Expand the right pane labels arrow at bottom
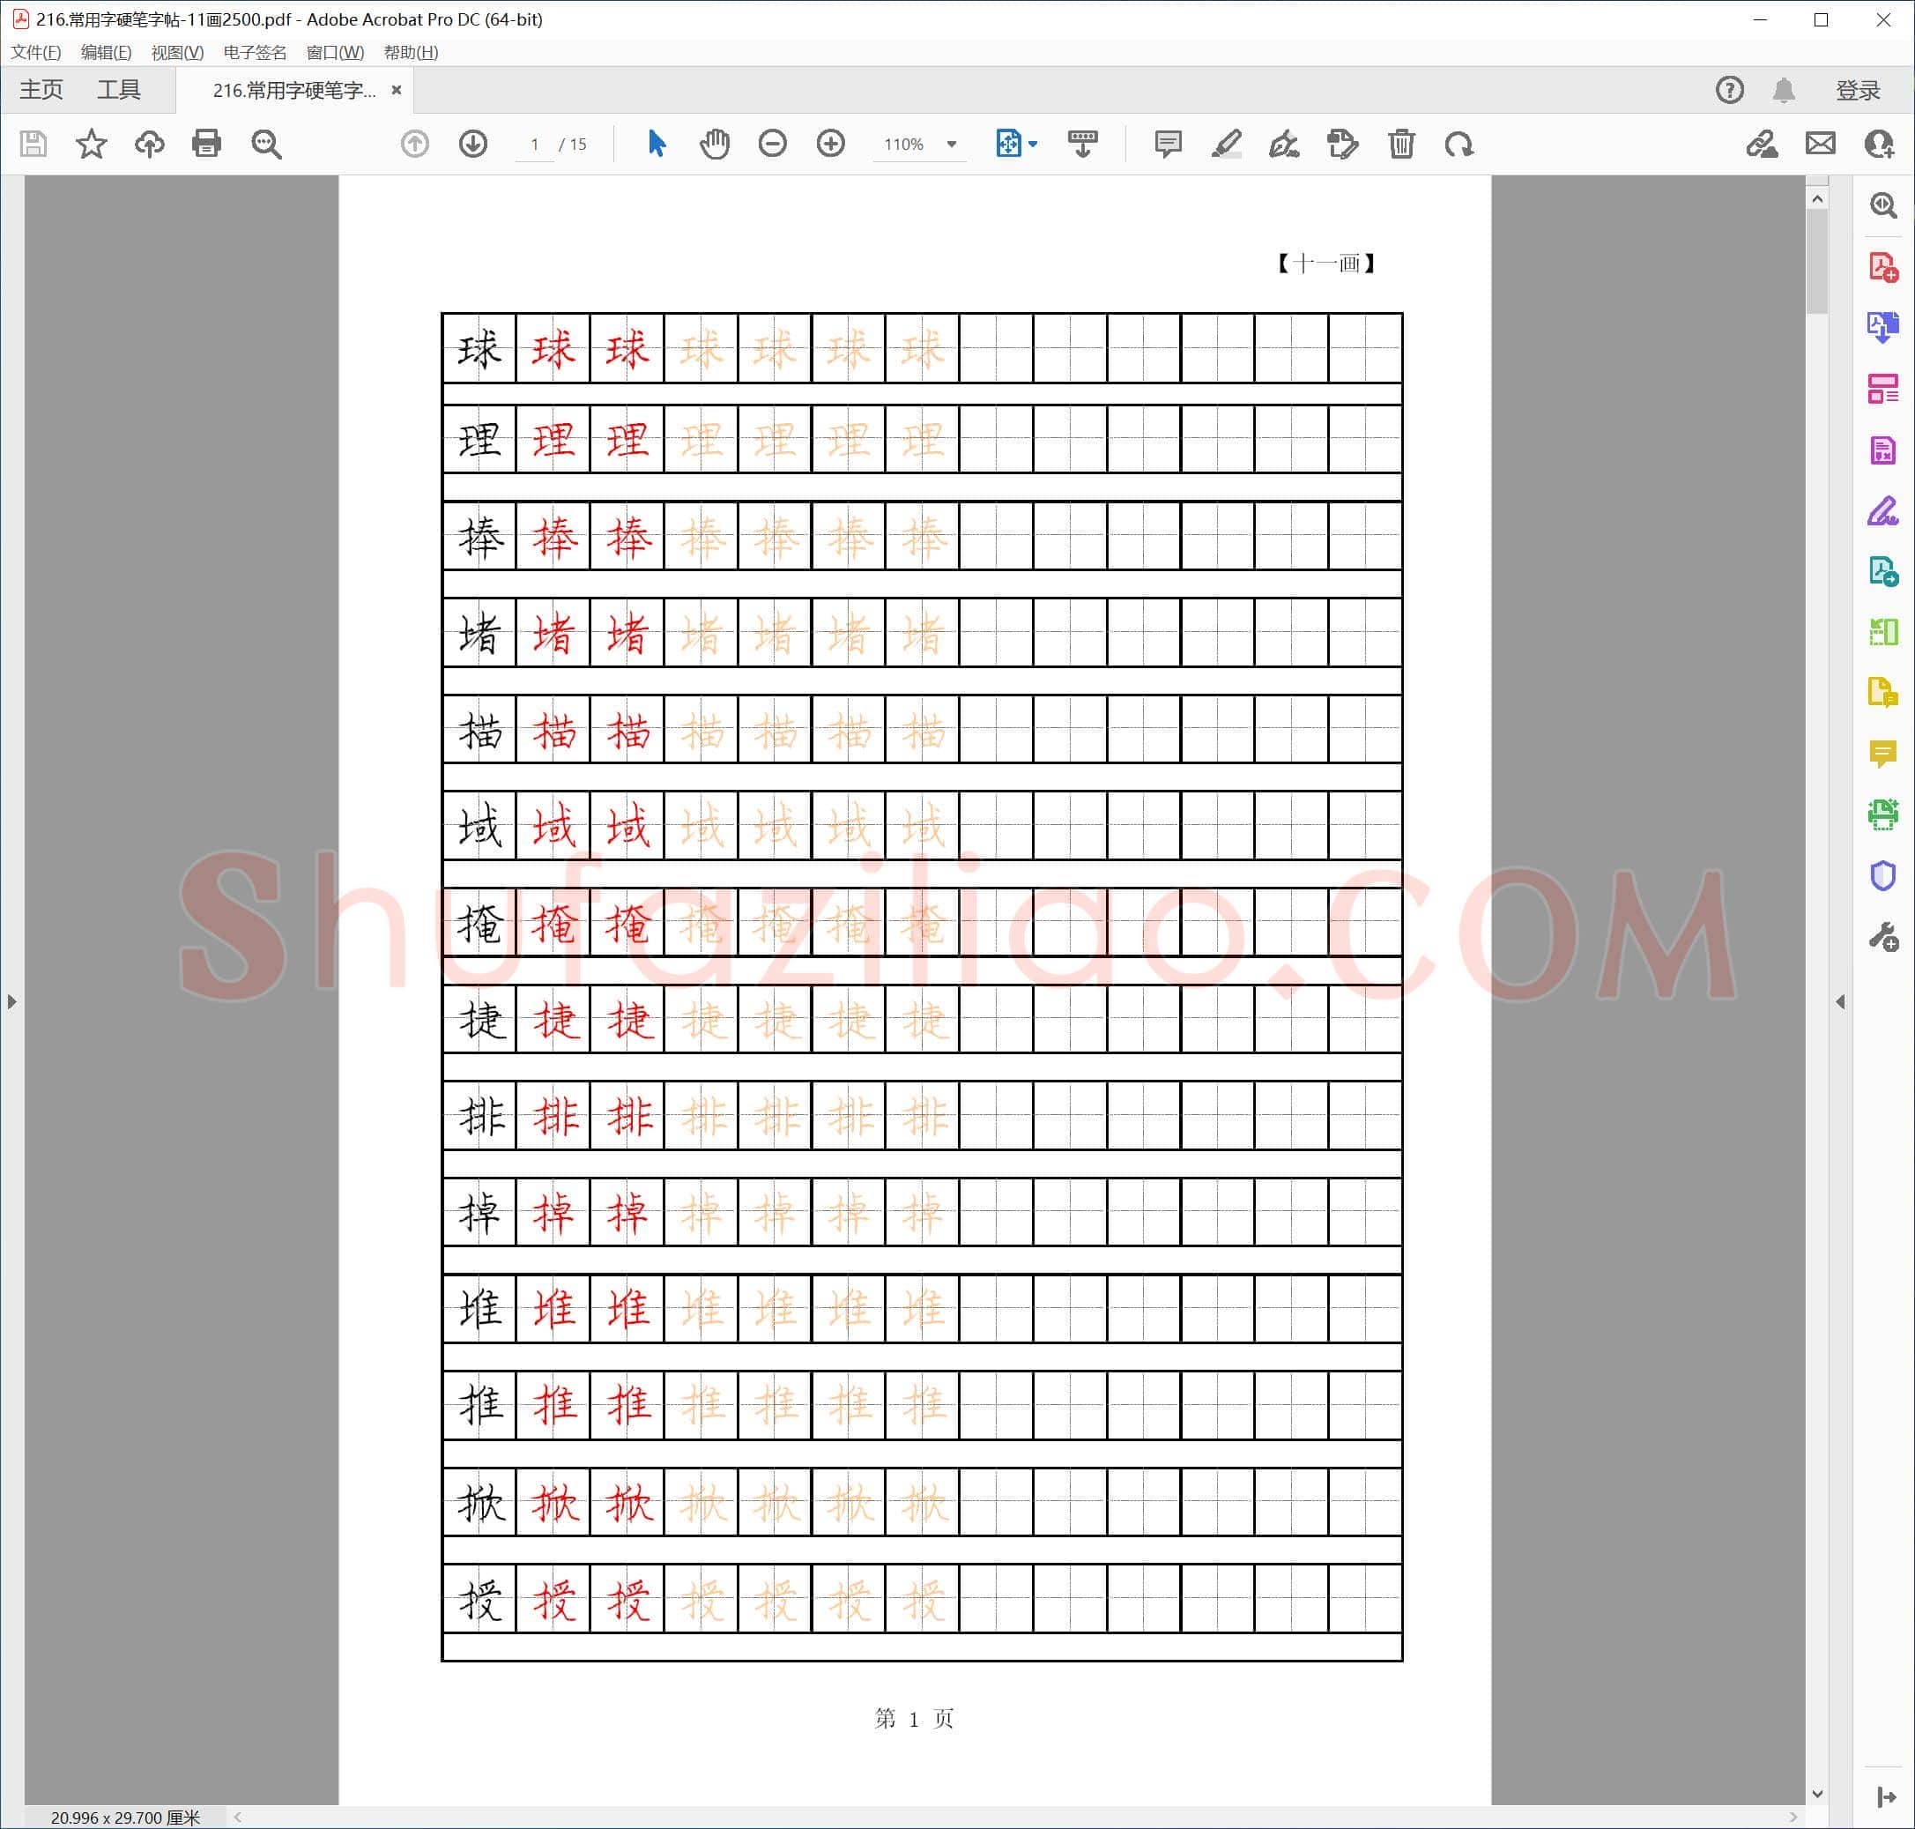 (x=1886, y=1796)
